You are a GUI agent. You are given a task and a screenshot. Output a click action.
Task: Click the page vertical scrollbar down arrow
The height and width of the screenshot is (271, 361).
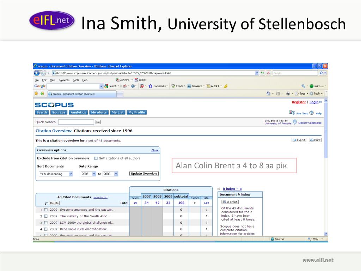tap(325, 234)
